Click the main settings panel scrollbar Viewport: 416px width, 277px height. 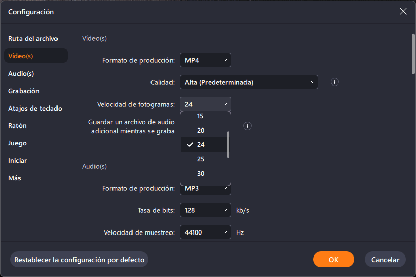[413, 54]
